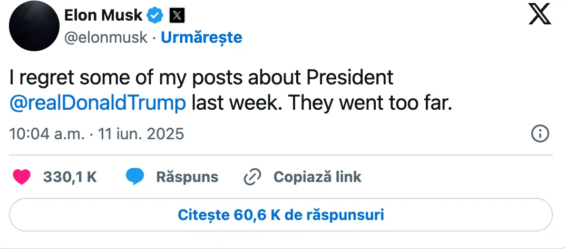
Task: Like the post with the heart icon
Action: pyautogui.click(x=22, y=177)
